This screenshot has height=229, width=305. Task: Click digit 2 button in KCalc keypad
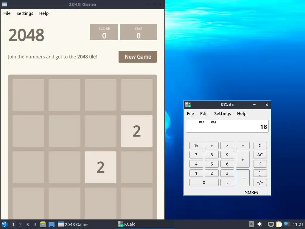point(212,173)
